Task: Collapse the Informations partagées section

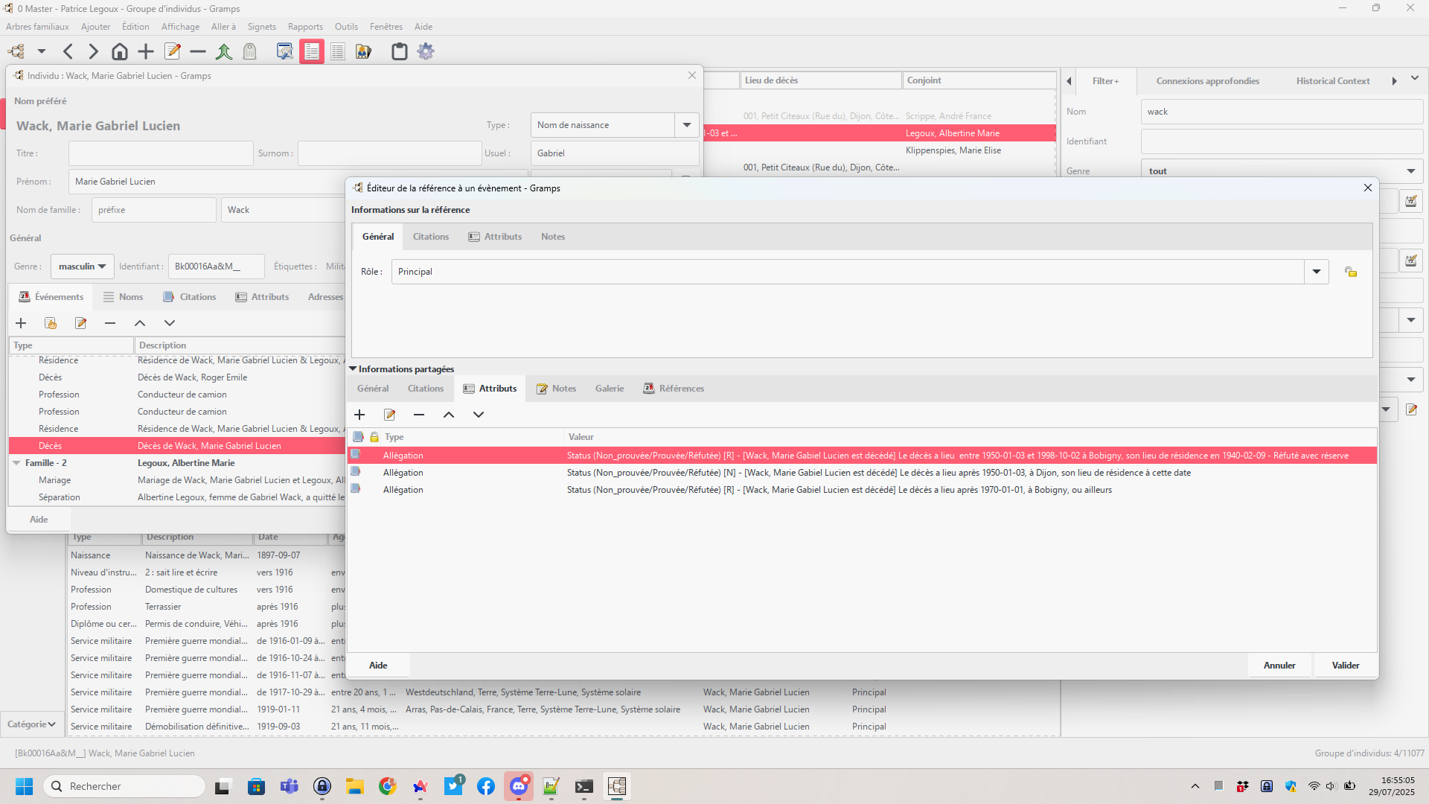Action: (354, 369)
